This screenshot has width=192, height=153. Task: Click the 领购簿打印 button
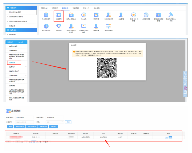pos(43,127)
